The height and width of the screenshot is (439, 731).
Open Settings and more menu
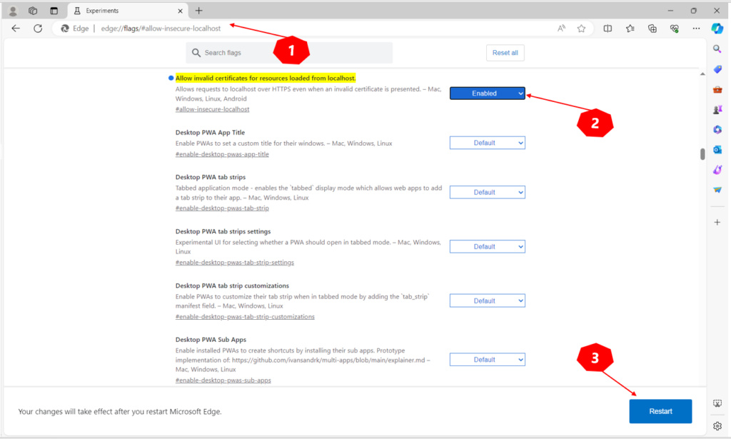point(696,29)
